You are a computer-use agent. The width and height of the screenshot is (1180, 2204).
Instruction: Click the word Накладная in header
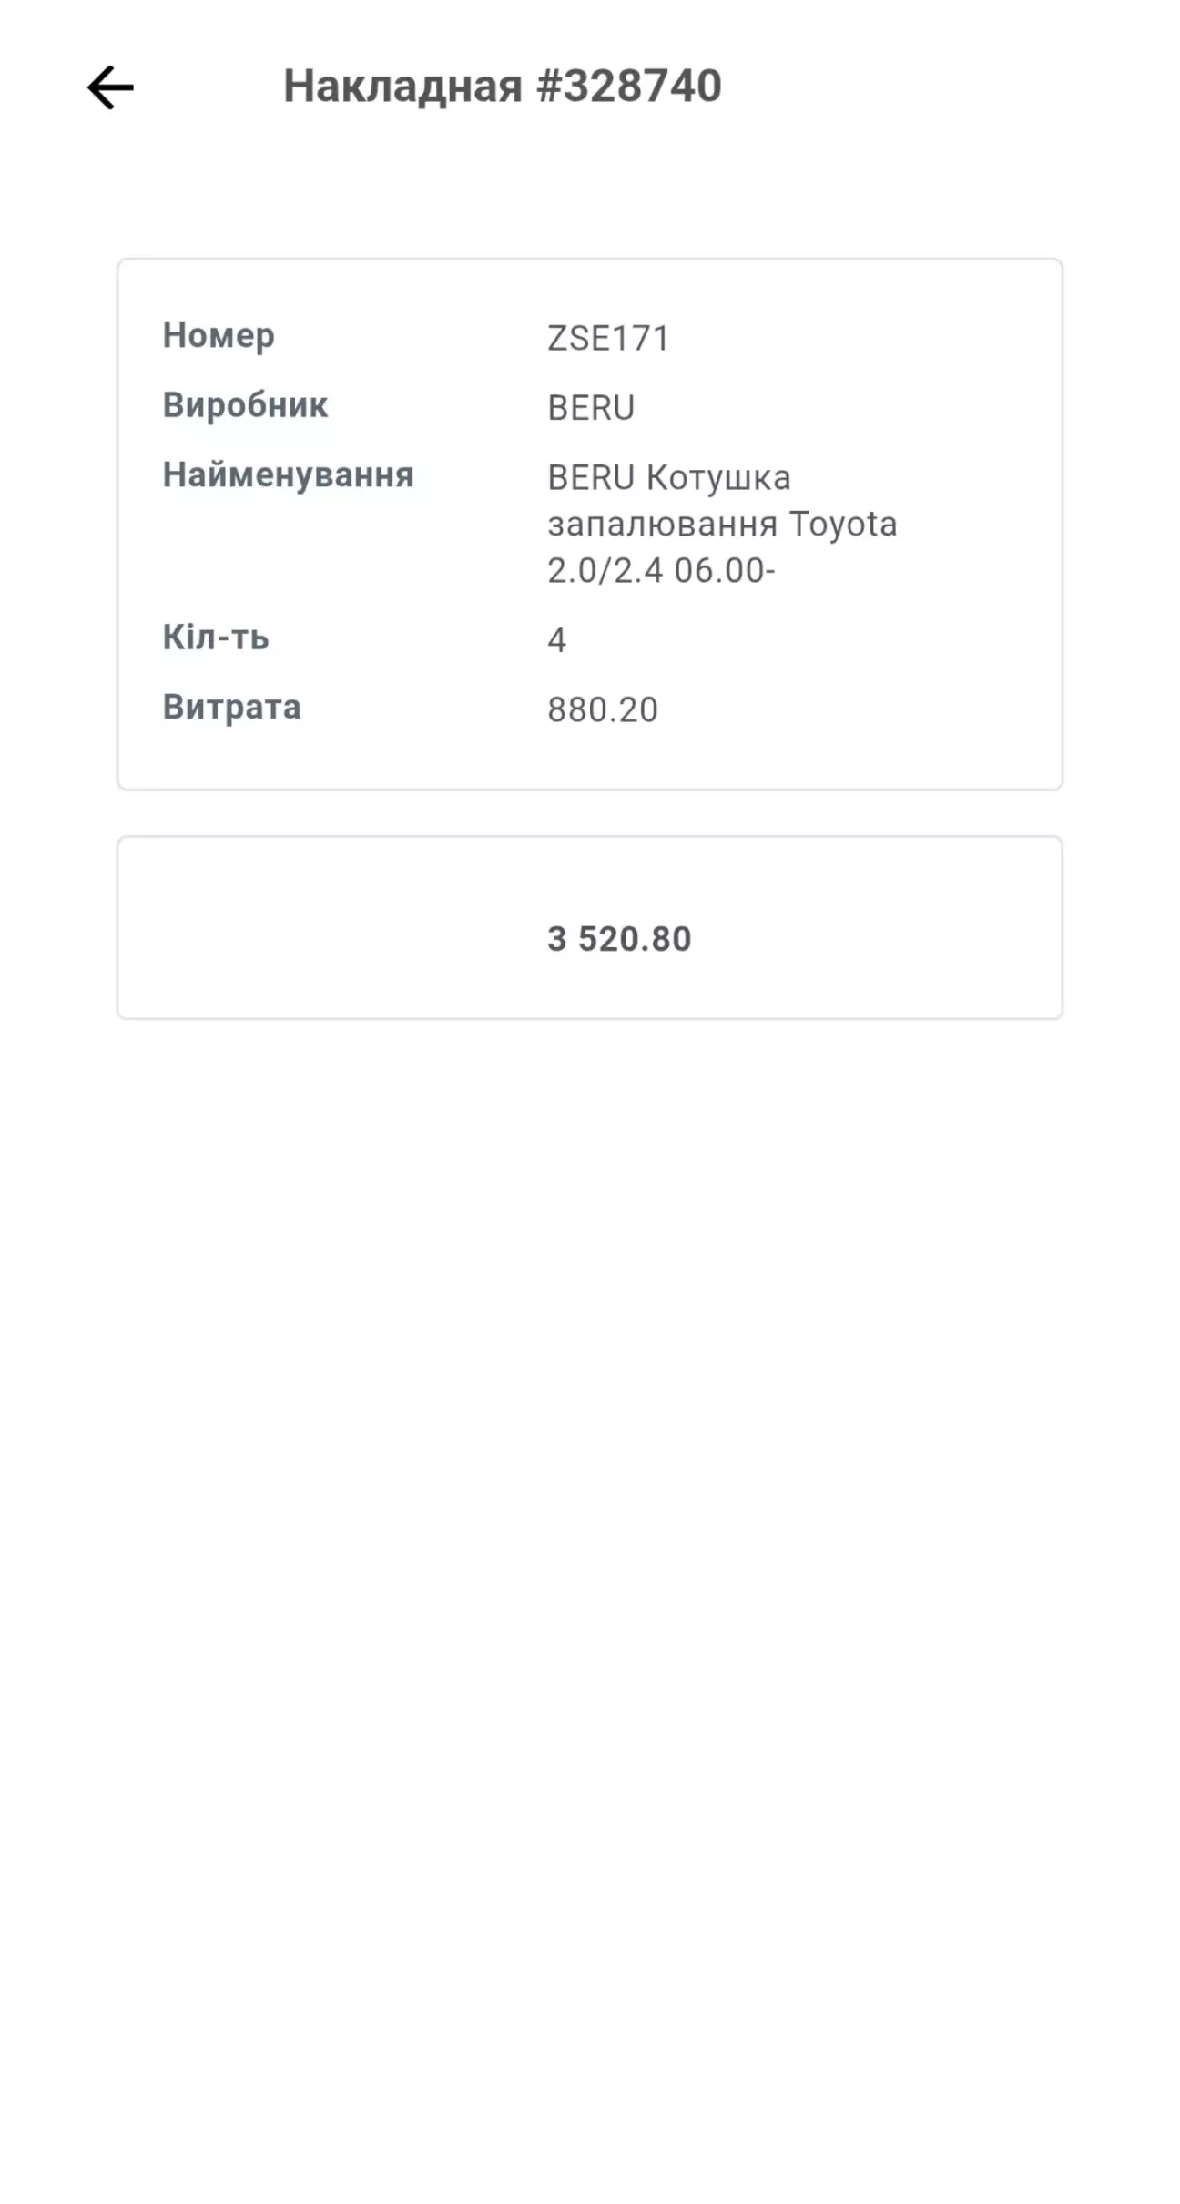click(402, 87)
